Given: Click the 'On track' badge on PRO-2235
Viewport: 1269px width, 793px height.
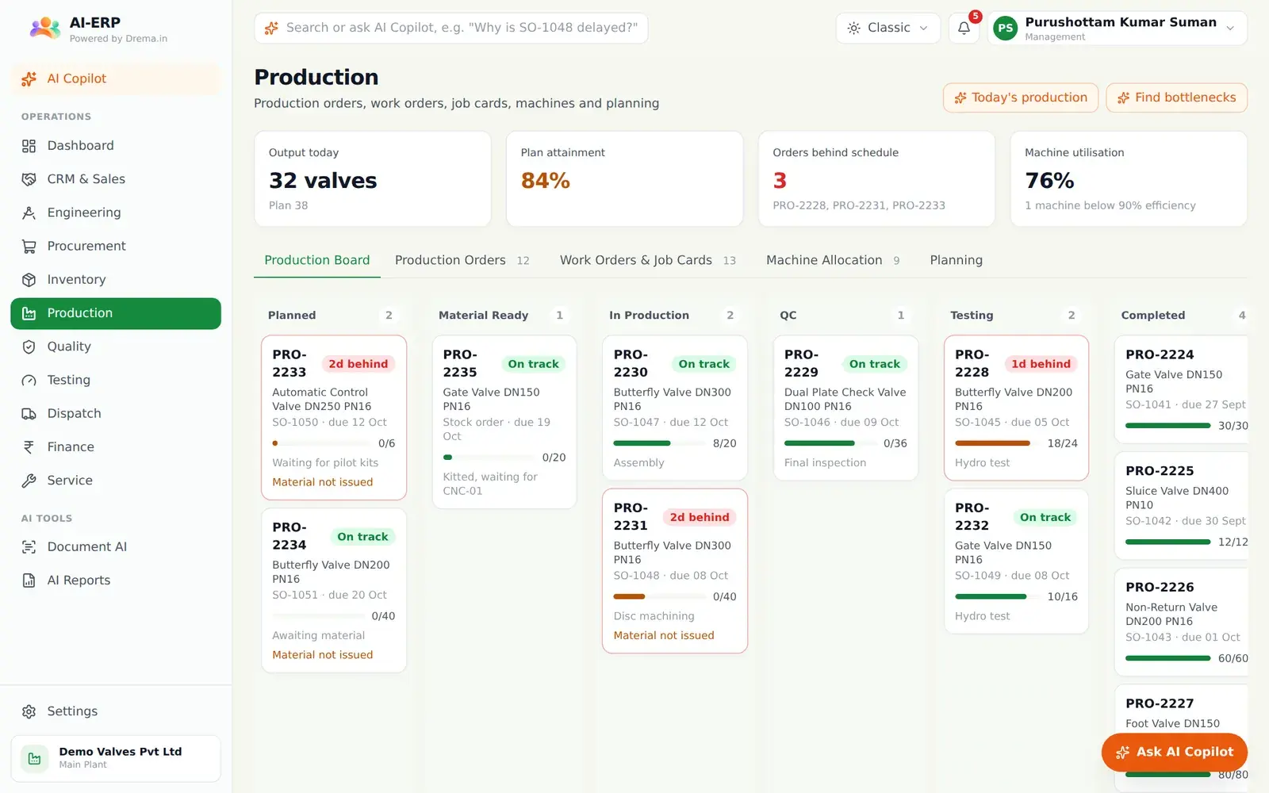Looking at the screenshot, I should point(533,364).
